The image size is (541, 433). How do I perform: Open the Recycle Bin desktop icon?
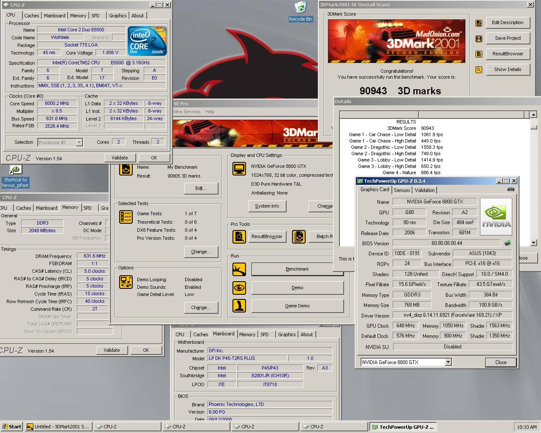coord(301,11)
